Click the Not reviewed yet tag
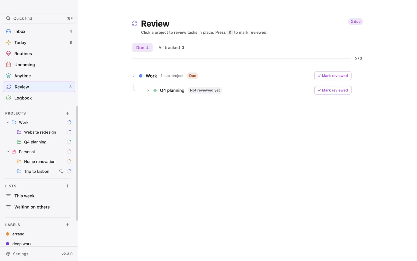The height and width of the screenshot is (261, 417). coord(205,90)
